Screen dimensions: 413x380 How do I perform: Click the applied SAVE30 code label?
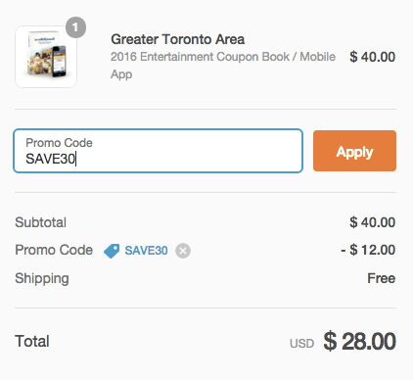(146, 251)
